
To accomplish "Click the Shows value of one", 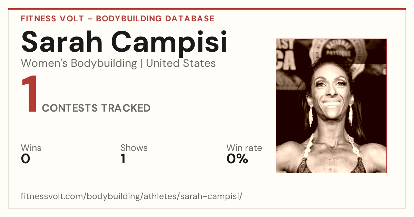I will [123, 159].
